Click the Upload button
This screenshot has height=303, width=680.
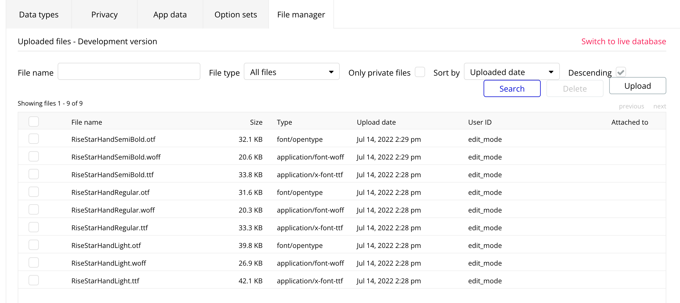coord(637,86)
